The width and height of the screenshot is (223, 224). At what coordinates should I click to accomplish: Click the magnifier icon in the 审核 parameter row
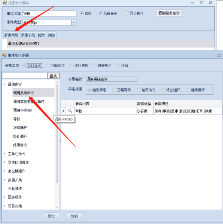coord(70,111)
